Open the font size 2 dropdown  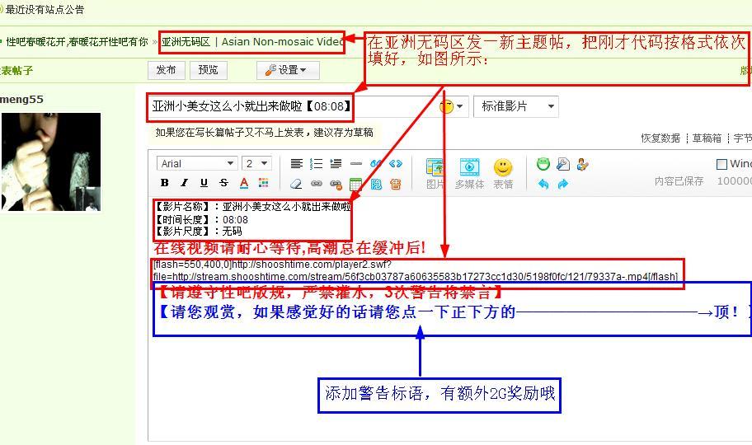tap(256, 163)
